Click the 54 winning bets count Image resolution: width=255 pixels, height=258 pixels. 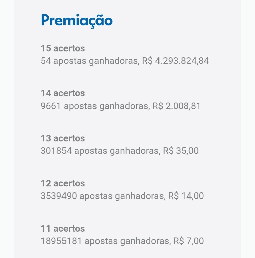(46, 61)
